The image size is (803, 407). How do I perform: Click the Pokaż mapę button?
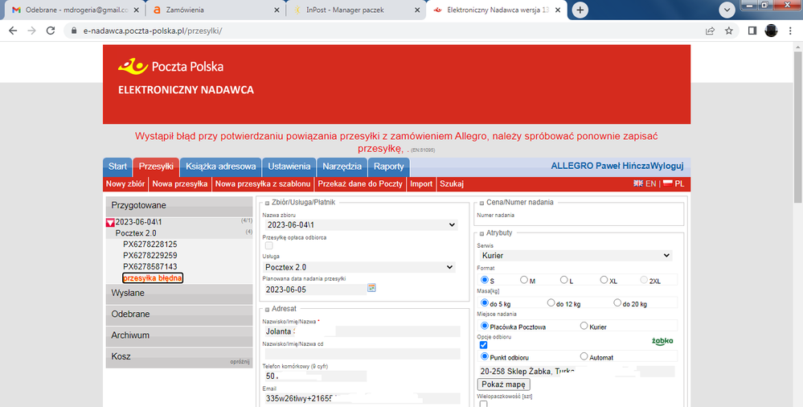click(x=504, y=384)
